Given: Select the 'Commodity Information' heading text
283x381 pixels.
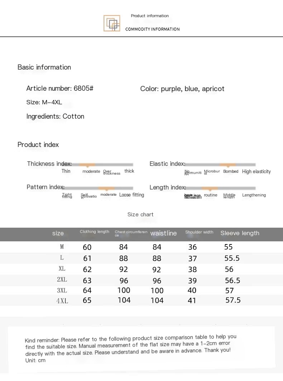Looking at the screenshot, I should click(x=153, y=29).
